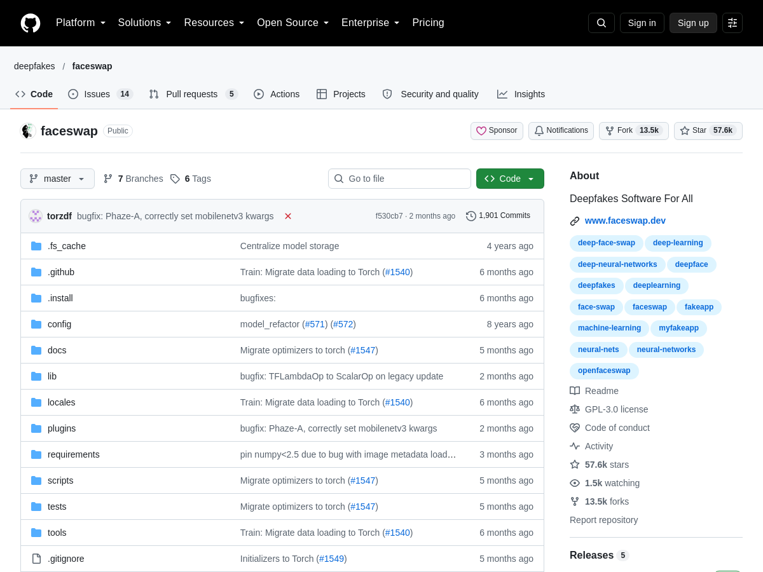Screen dimensions: 763x572
Task: Switch to the Pull requests tab
Action: (193, 94)
